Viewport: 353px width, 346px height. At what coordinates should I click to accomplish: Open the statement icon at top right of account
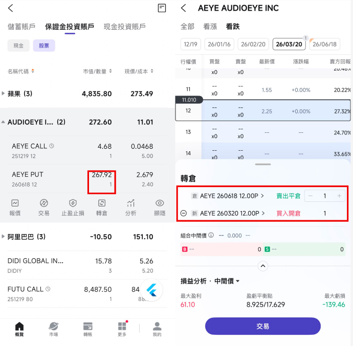(162, 8)
